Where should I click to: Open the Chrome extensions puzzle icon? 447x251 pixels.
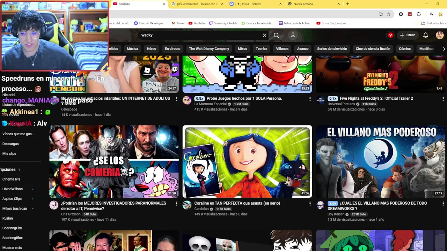tap(419, 14)
